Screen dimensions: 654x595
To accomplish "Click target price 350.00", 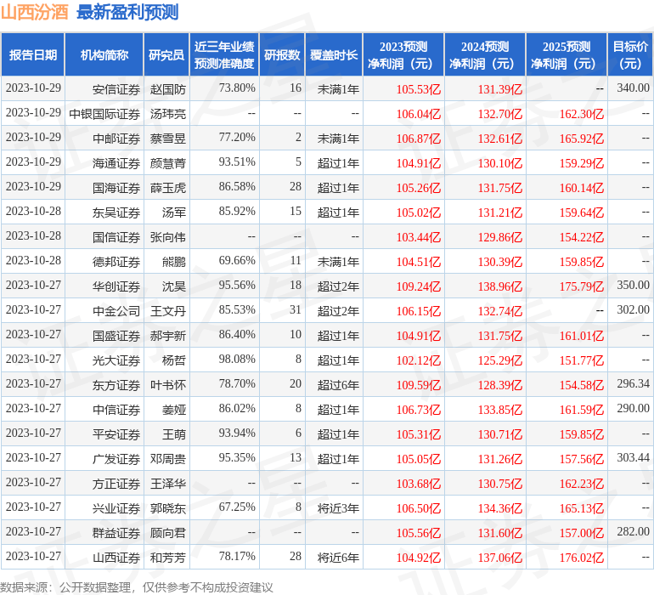I will coord(633,285).
